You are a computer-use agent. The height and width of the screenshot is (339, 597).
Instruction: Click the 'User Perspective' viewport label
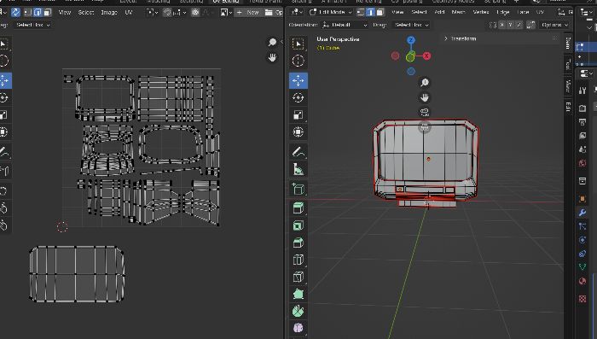click(x=338, y=39)
